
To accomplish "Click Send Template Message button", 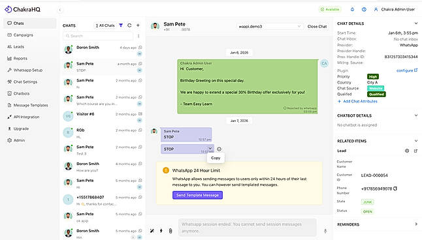I will (197, 195).
